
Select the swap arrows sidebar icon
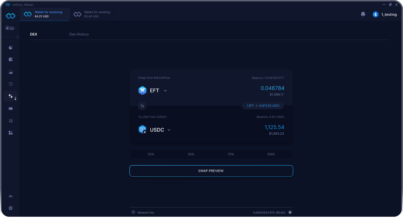pos(11,96)
